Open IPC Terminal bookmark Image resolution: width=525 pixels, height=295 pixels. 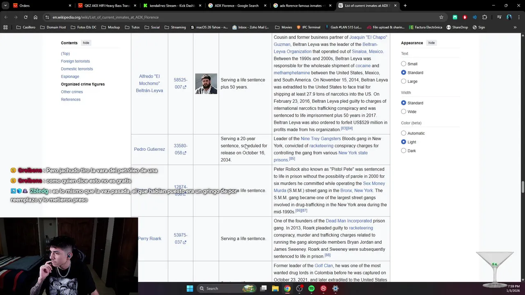pos(308,27)
